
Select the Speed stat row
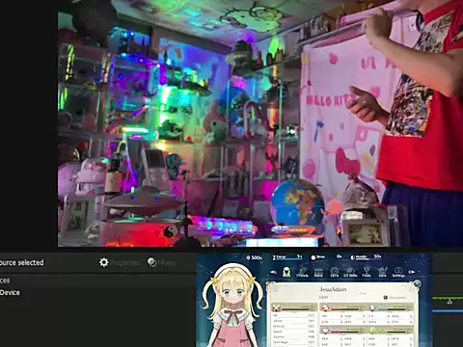pos(293,332)
